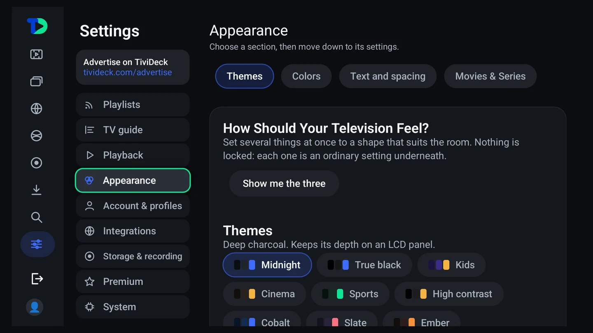Pick the Kids theme
Screen dimensions: 593x333
pyautogui.click(x=451, y=265)
